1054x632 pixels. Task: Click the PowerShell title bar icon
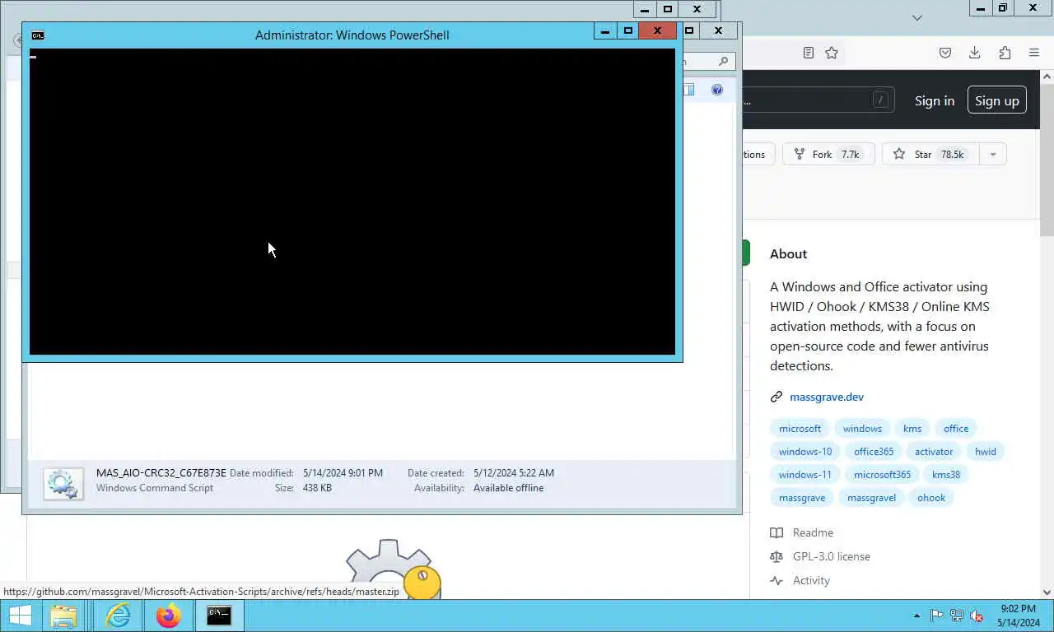click(38, 35)
